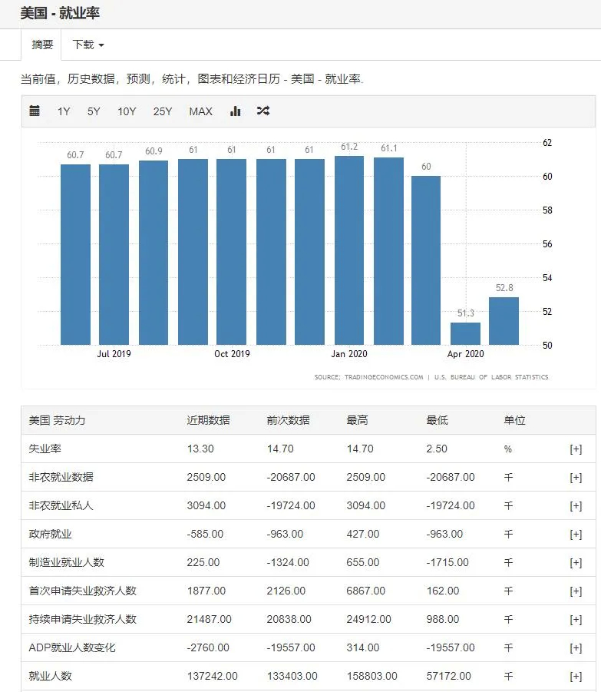Open the 下载 dropdown menu
Viewport: 601px width, 692px height.
coord(88,45)
